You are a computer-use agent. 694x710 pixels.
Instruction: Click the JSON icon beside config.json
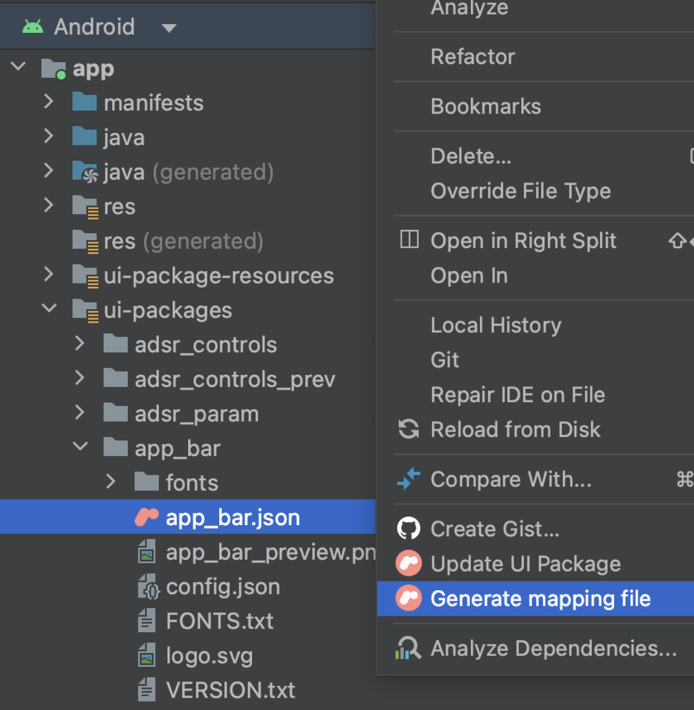pos(148,586)
